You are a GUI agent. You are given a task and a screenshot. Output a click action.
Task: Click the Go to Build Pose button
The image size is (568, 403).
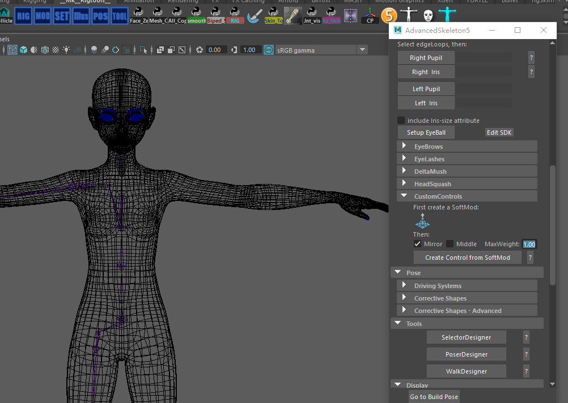pyautogui.click(x=434, y=396)
